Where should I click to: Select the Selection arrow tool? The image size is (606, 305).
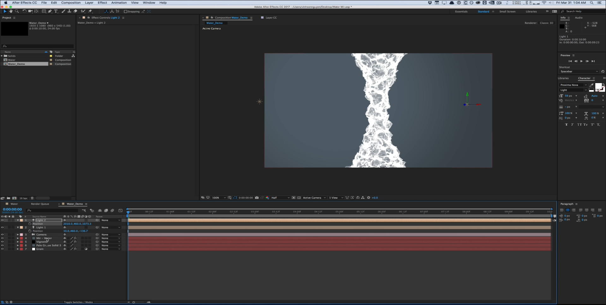pos(5,11)
